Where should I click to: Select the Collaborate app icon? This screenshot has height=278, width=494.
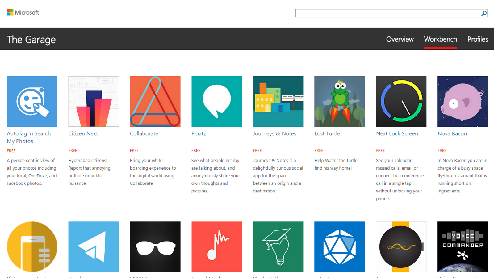coord(155,101)
